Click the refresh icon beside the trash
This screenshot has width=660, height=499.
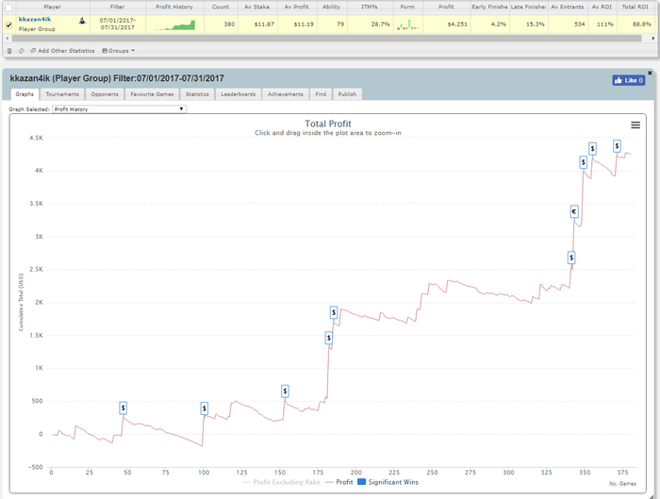pyautogui.click(x=21, y=51)
